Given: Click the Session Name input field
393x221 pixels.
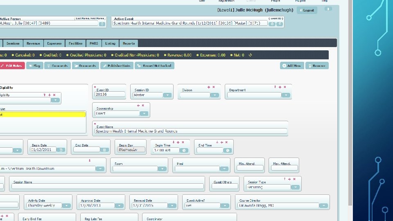Looking at the screenshot, I should coord(108,187).
